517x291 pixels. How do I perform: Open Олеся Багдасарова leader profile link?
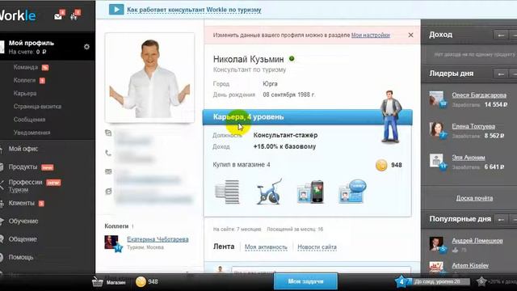pos(479,95)
